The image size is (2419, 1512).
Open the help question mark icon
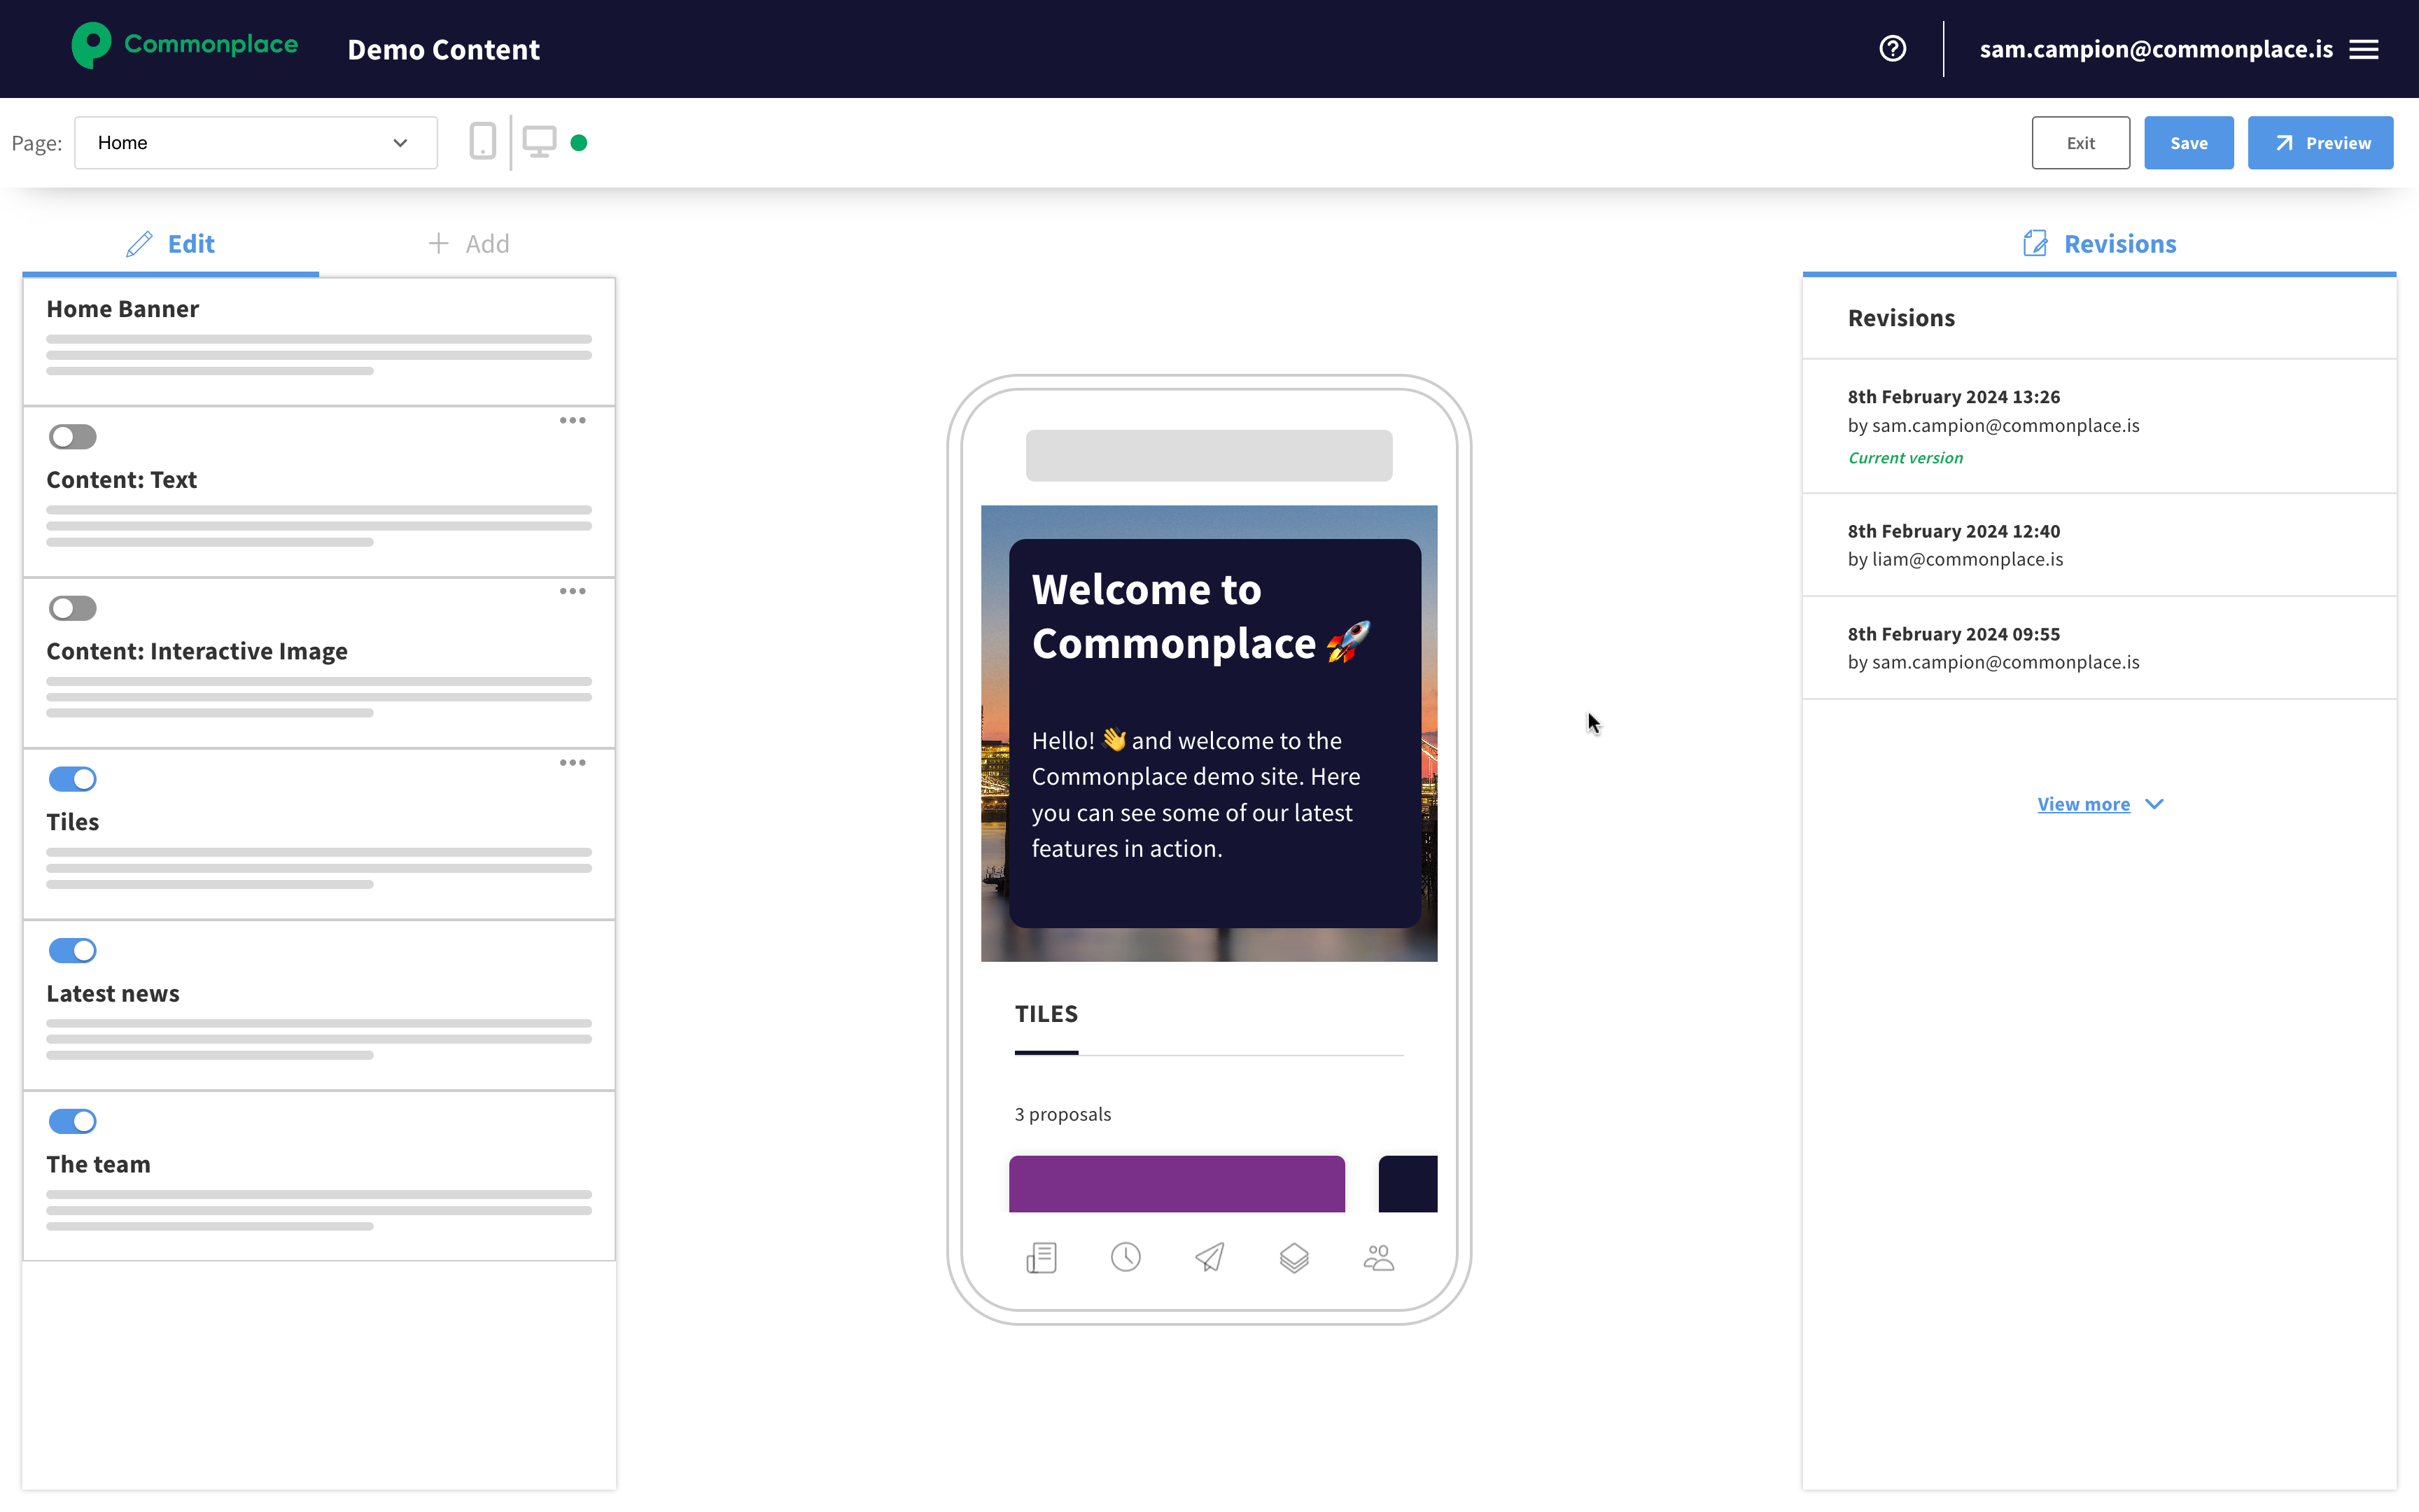point(1892,49)
